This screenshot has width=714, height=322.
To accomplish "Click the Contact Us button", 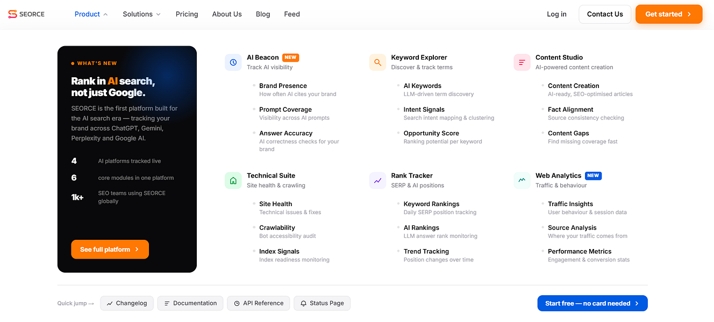I will click(x=605, y=14).
